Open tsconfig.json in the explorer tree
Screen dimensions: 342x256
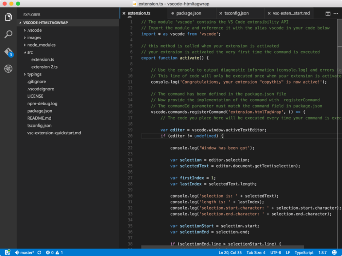point(39,126)
